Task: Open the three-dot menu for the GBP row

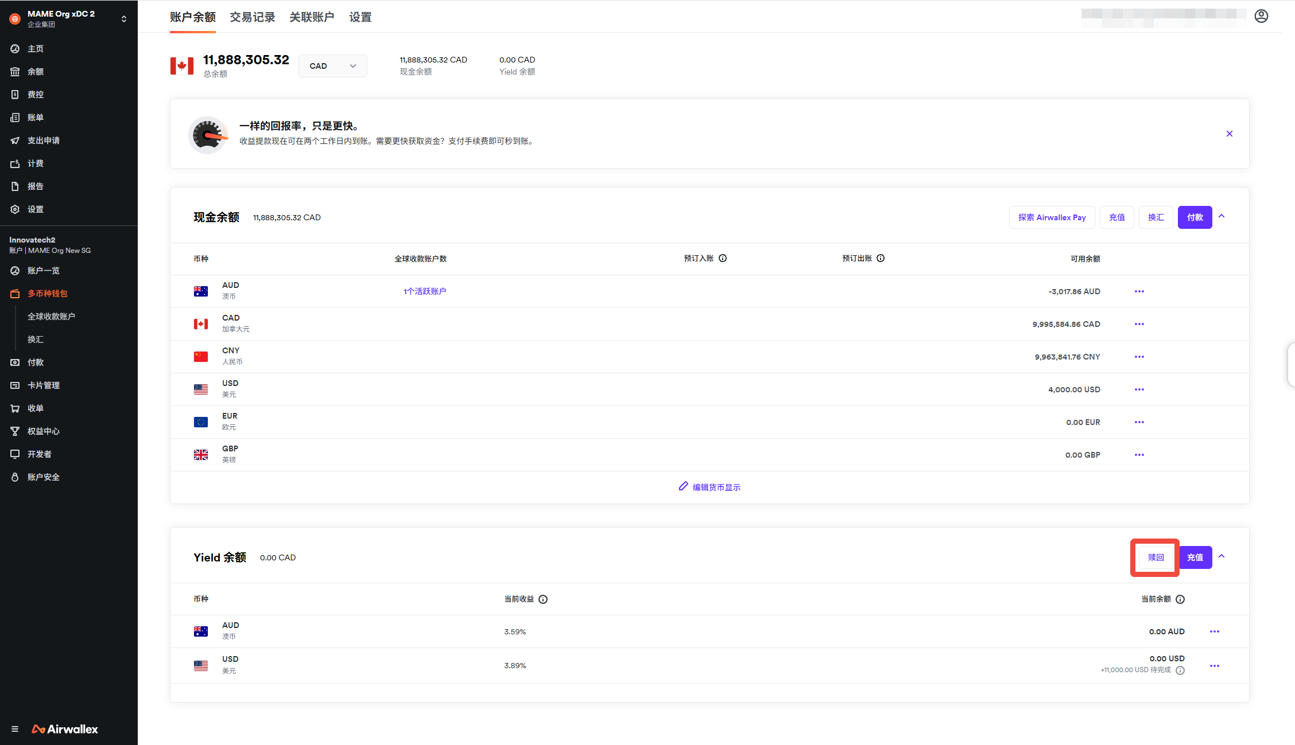Action: click(x=1139, y=455)
